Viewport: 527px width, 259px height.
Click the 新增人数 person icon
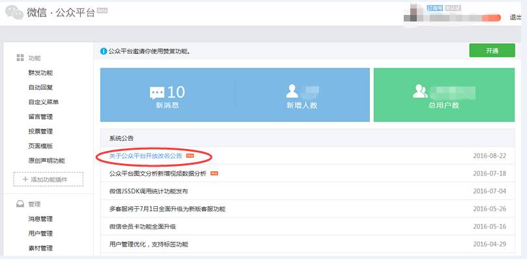[292, 91]
